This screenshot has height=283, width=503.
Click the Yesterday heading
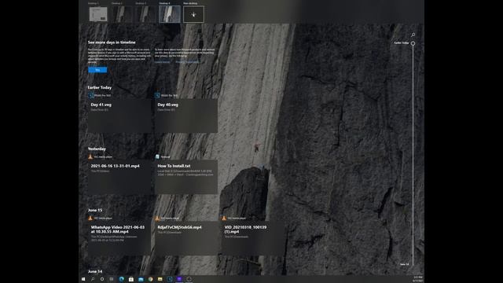coord(97,149)
